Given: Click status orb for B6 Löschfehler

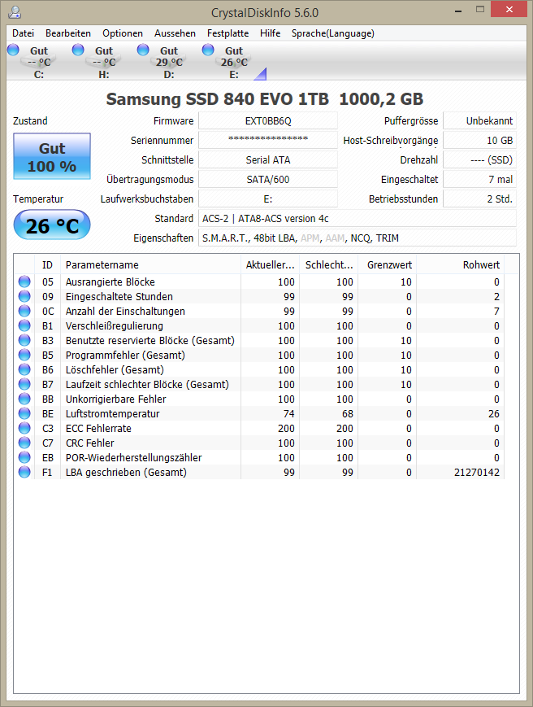Looking at the screenshot, I should (24, 369).
